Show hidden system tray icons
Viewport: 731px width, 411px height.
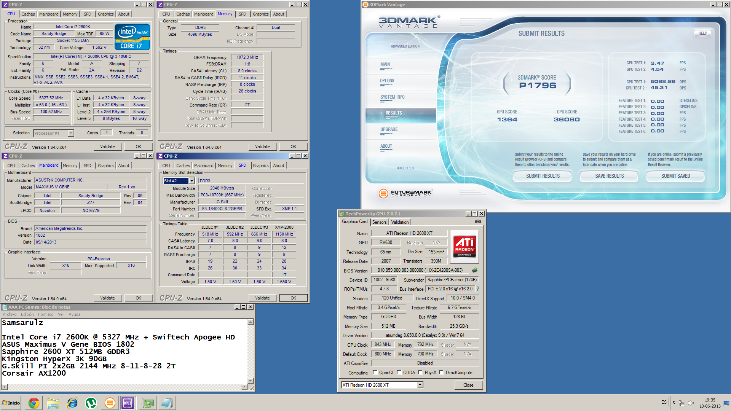pyautogui.click(x=674, y=403)
